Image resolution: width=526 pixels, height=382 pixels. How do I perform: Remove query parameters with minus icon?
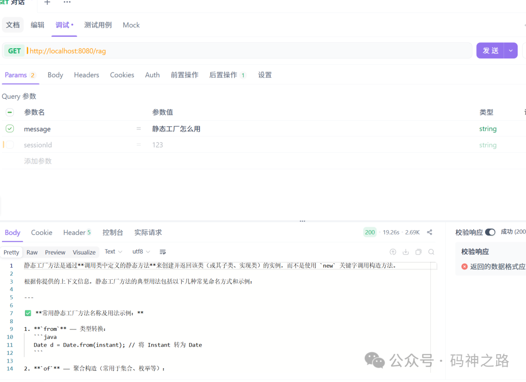[x=9, y=112]
